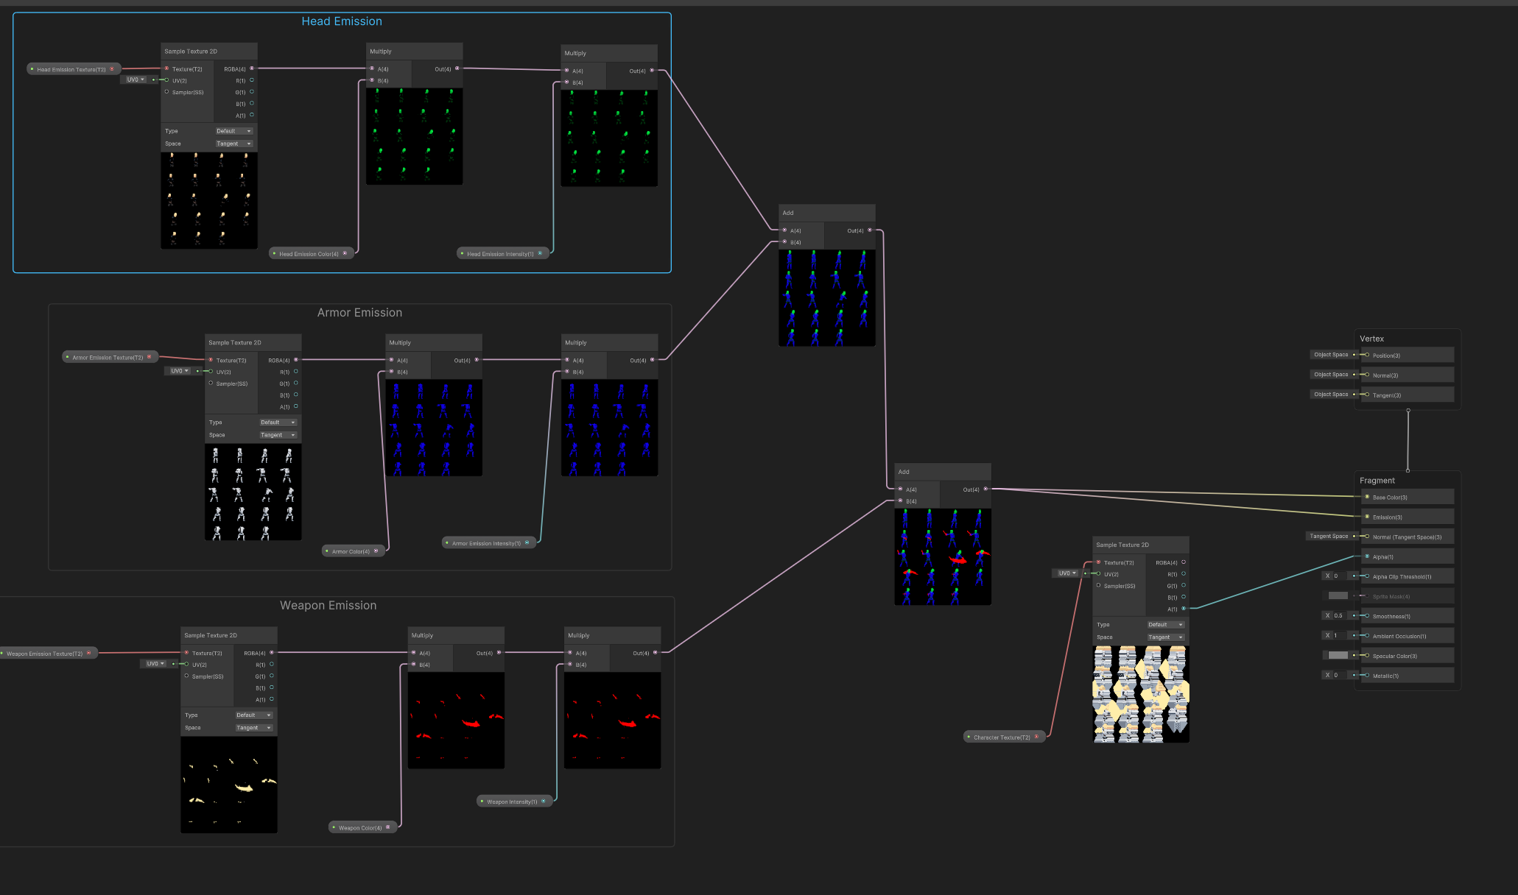Click the Alpha port on Fragment block

point(1367,556)
